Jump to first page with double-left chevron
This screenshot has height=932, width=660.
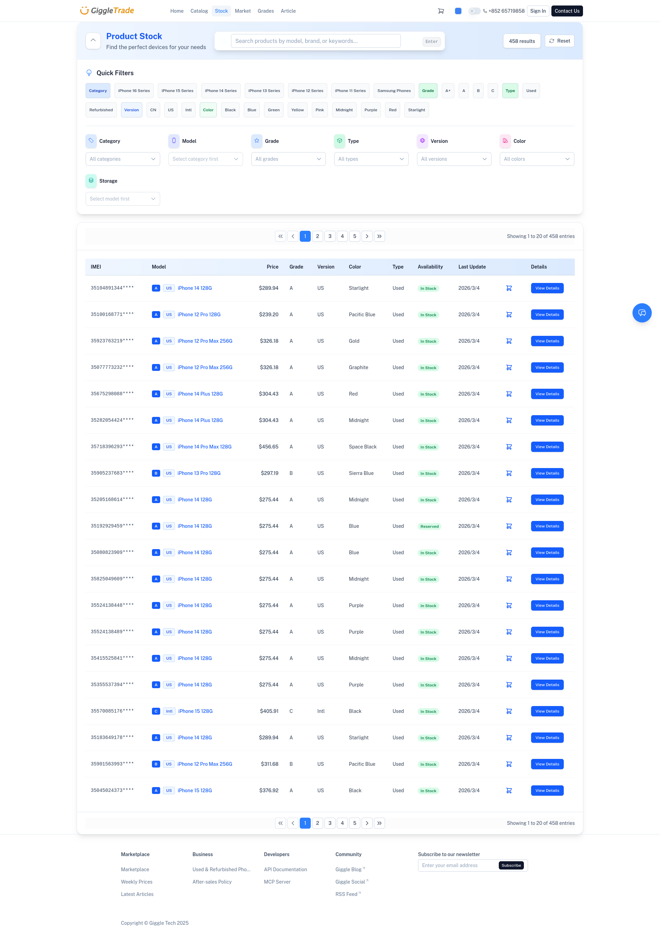click(280, 236)
